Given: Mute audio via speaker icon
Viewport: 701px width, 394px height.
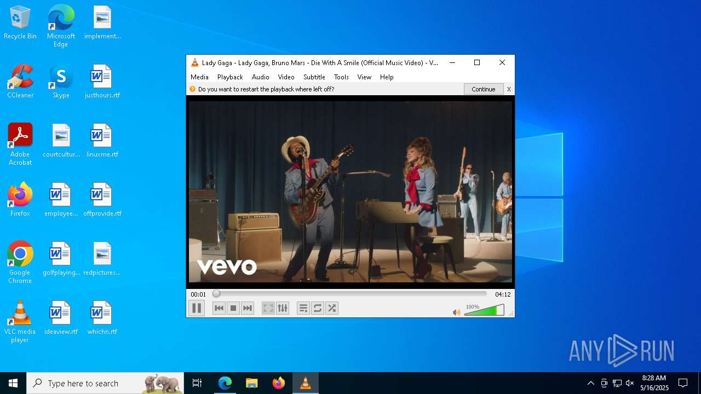Looking at the screenshot, I should (456, 312).
